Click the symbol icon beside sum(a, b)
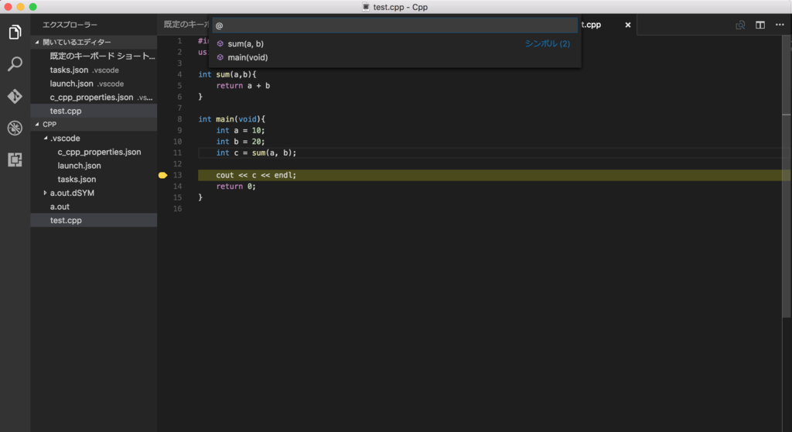Image resolution: width=792 pixels, height=432 pixels. click(220, 43)
